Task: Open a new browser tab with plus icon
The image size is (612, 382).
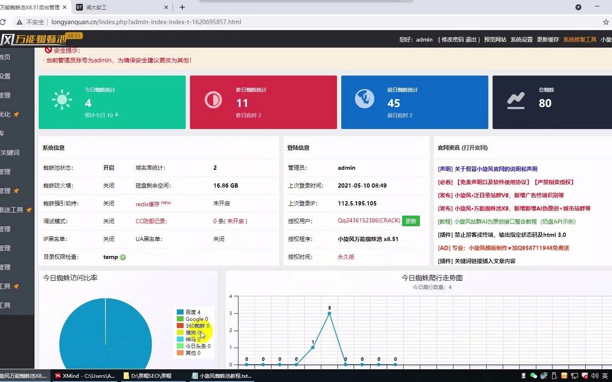Action: [182, 7]
